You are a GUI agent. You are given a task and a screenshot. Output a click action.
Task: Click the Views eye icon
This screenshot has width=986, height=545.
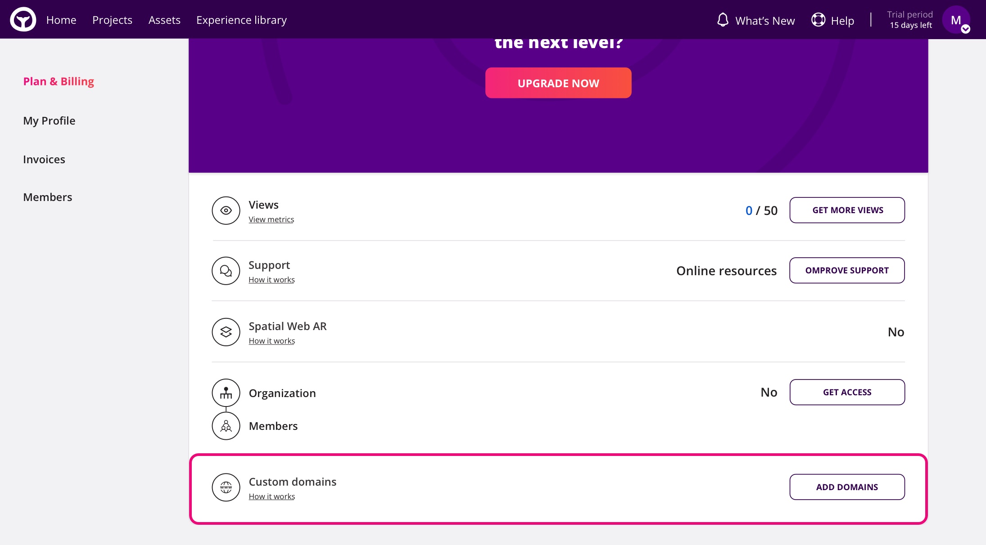pos(226,210)
